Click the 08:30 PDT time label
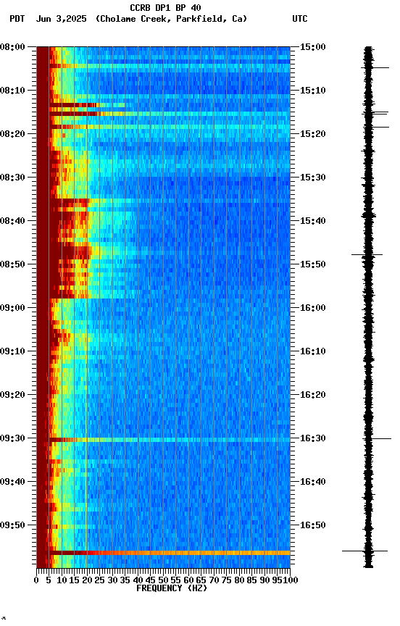400x626 pixels. [x=12, y=178]
